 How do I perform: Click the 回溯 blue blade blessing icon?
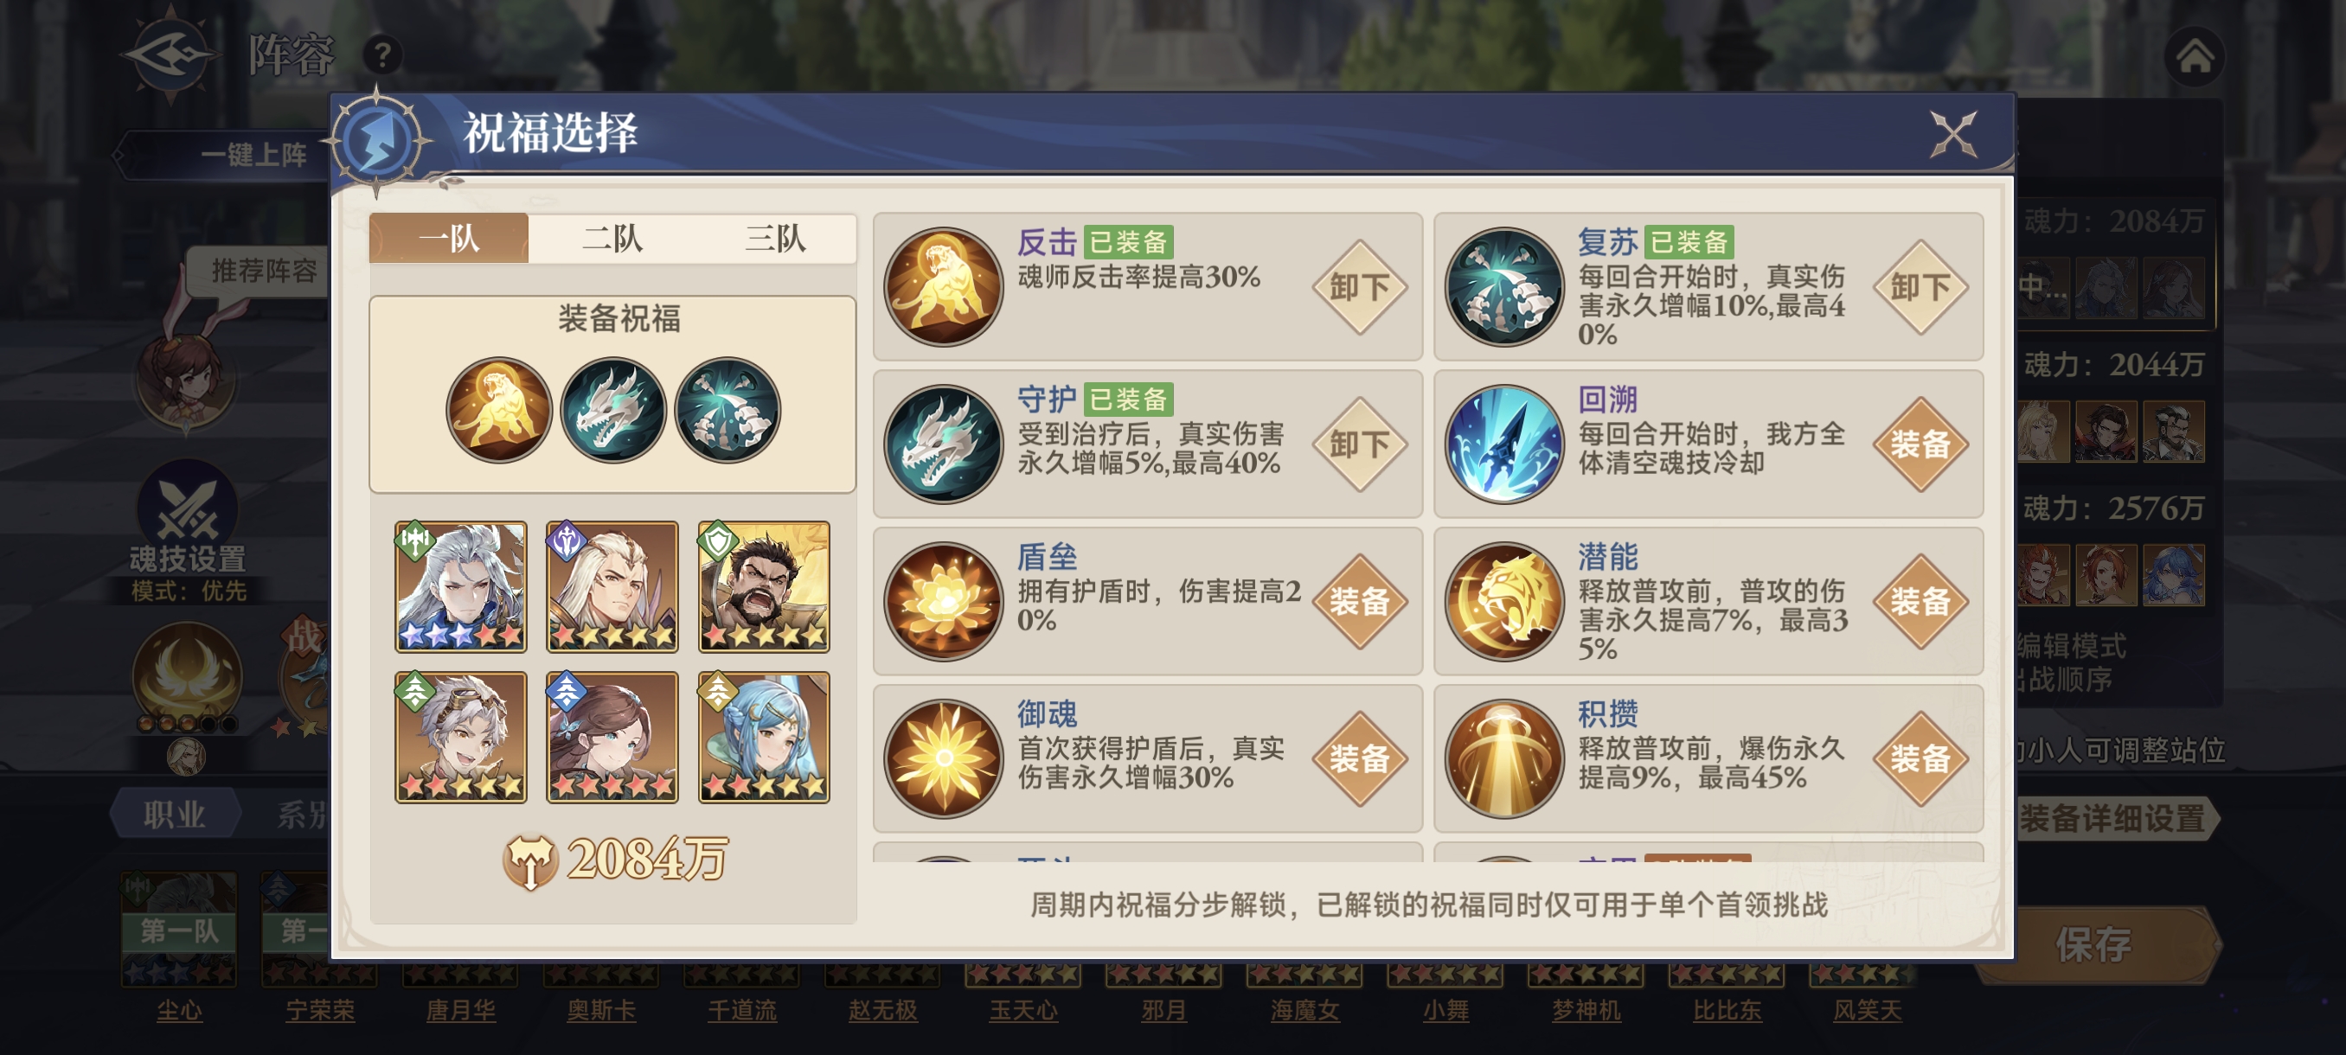1503,444
